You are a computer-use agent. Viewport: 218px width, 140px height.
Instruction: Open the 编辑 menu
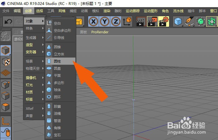coord(17,11)
